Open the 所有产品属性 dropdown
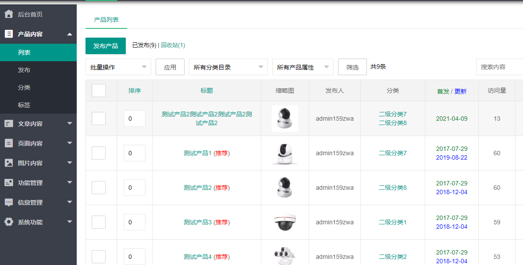This screenshot has height=265, width=523. tap(302, 67)
